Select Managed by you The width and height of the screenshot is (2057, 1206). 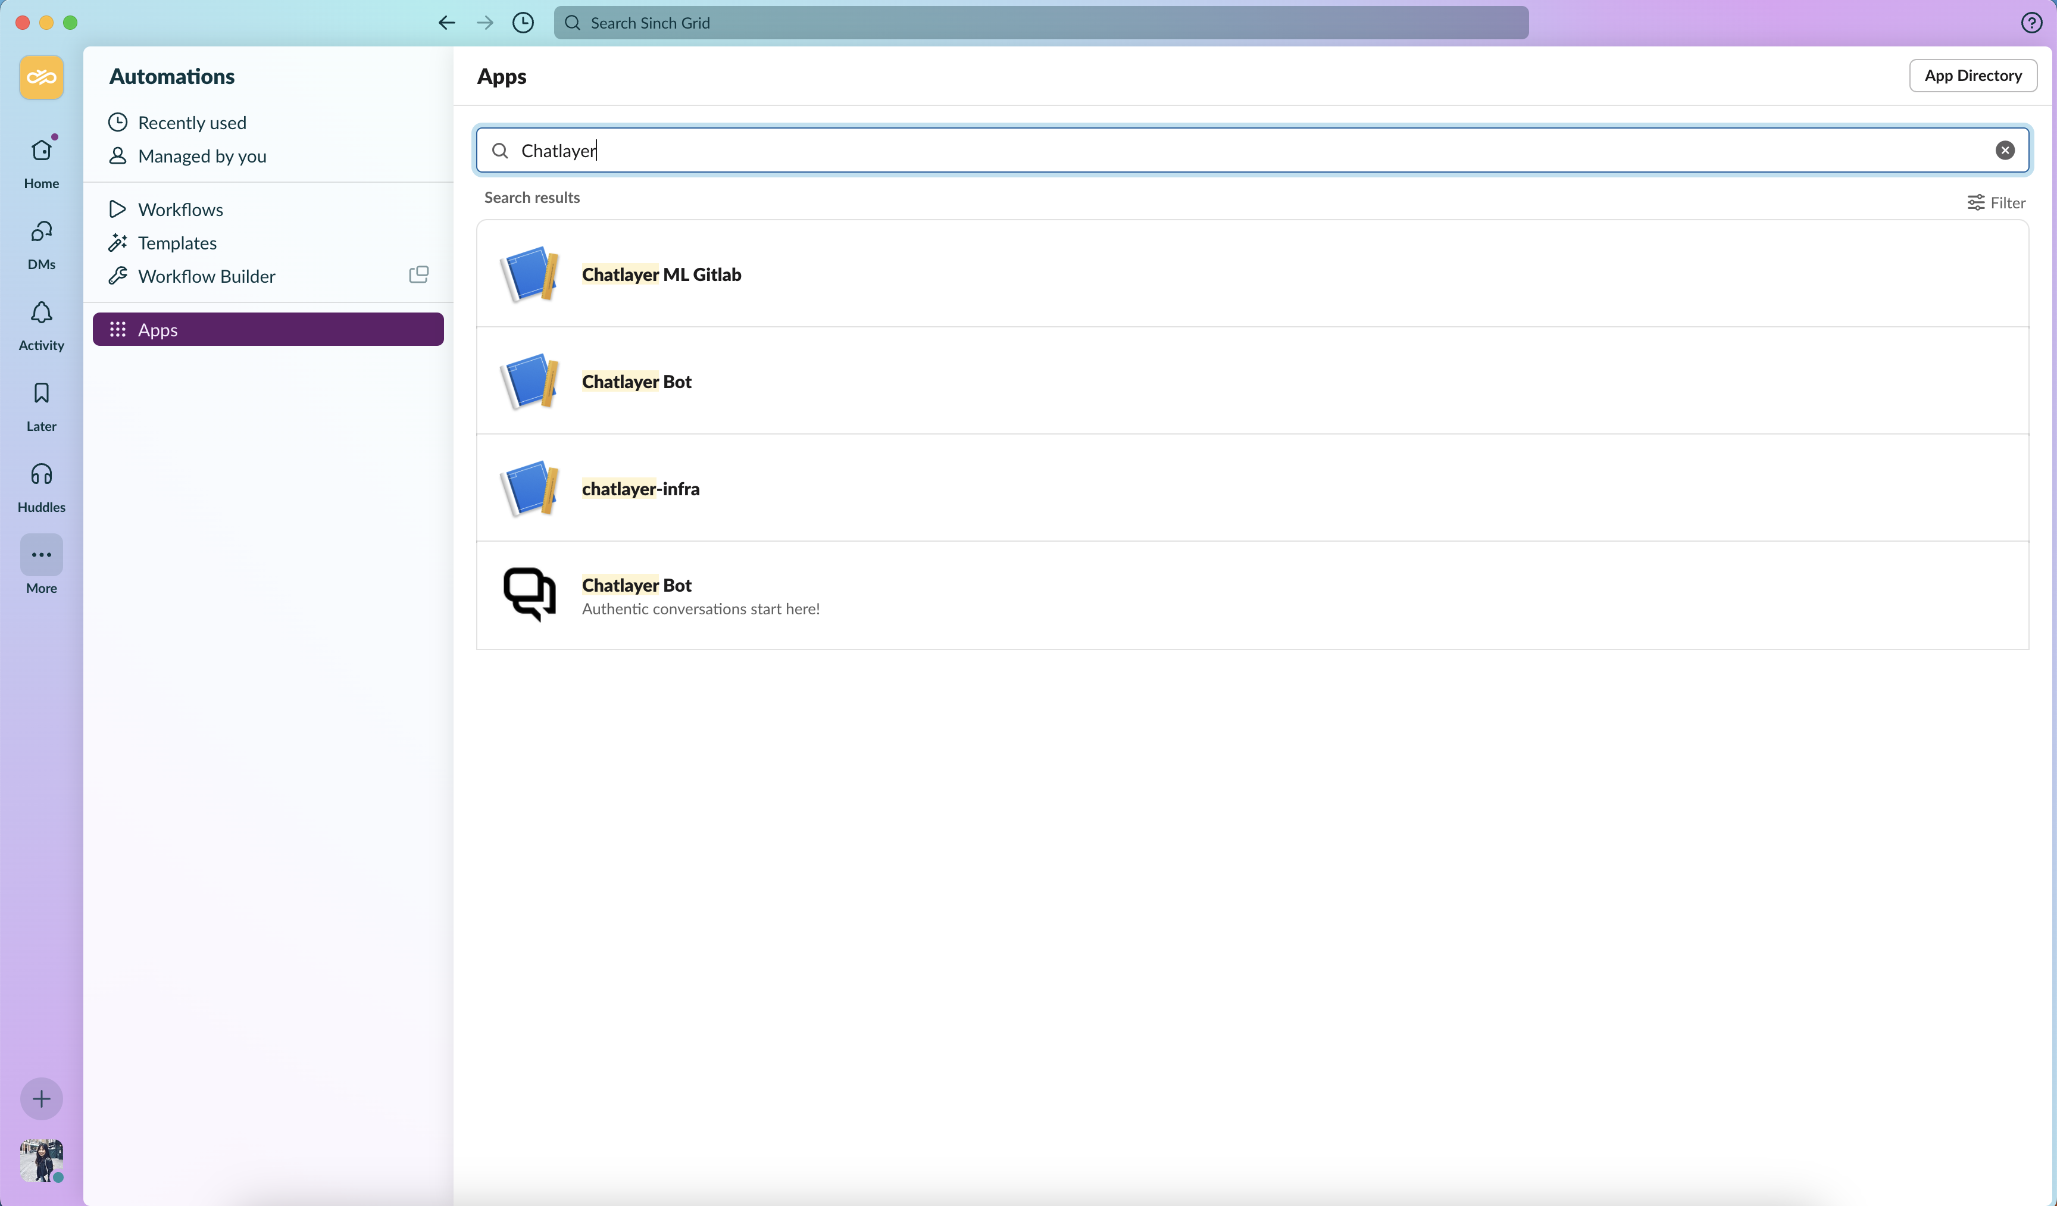point(202,156)
